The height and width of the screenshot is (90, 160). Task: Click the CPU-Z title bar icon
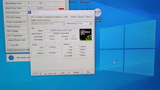(x=30, y=12)
